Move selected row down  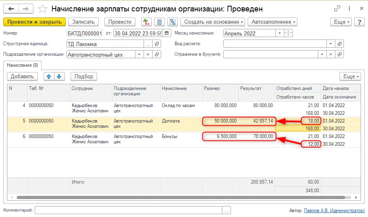[59, 76]
